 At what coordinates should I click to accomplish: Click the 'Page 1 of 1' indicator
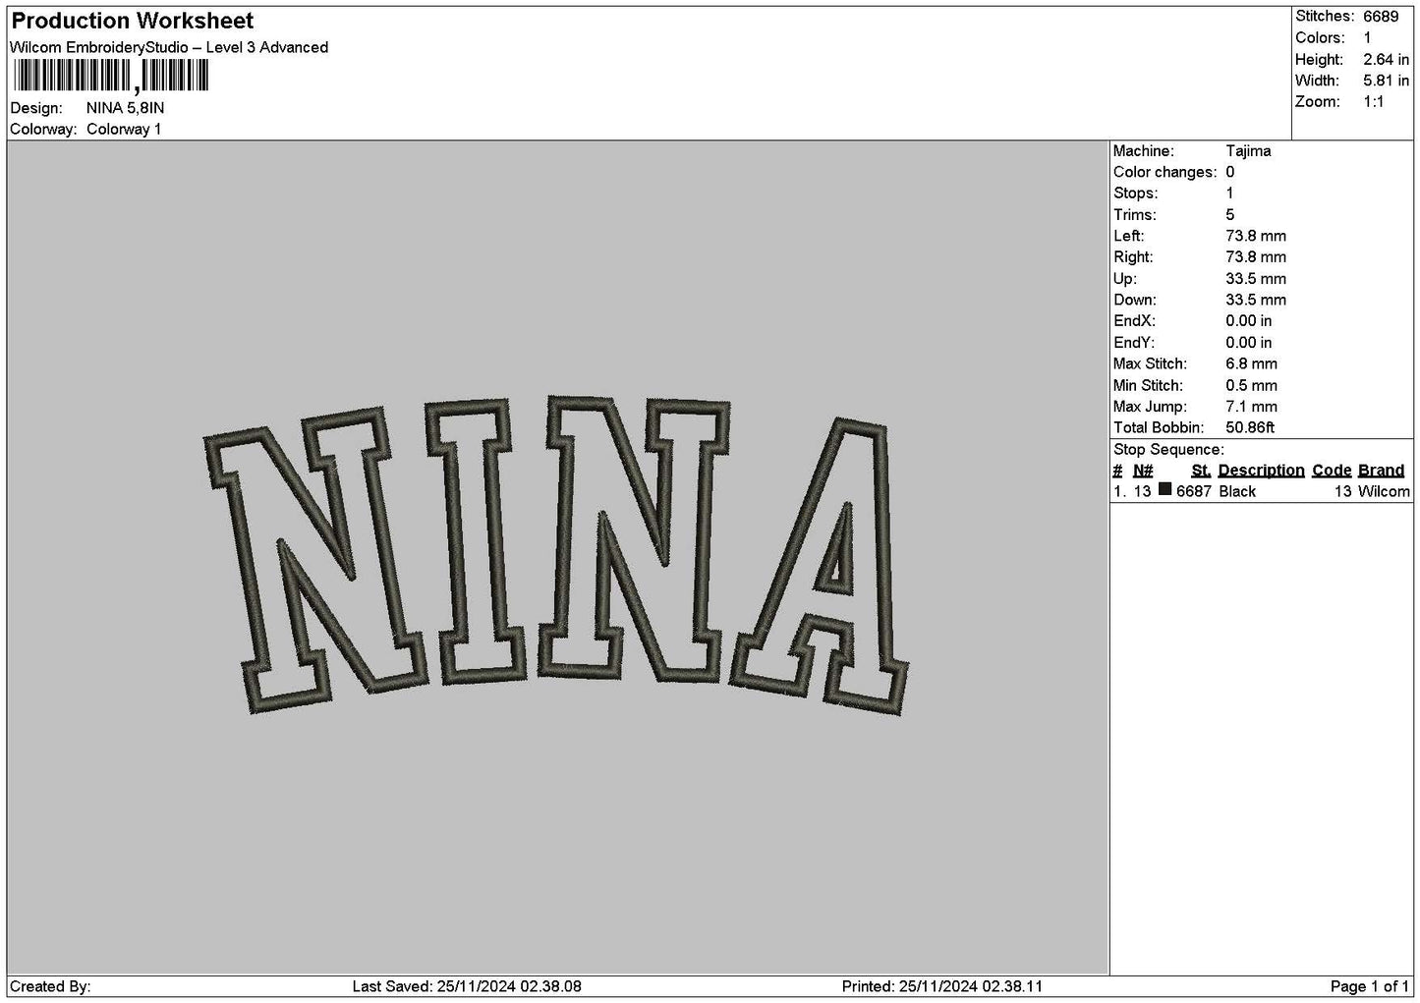tap(1369, 987)
